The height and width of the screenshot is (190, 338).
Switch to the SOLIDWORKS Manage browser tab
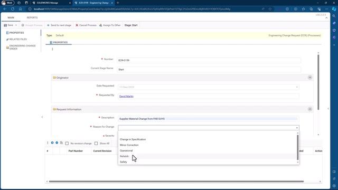coord(48,3)
